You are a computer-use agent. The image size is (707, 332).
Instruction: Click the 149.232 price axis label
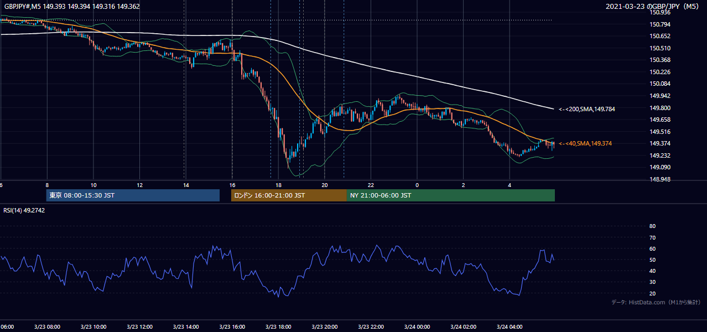coord(661,155)
